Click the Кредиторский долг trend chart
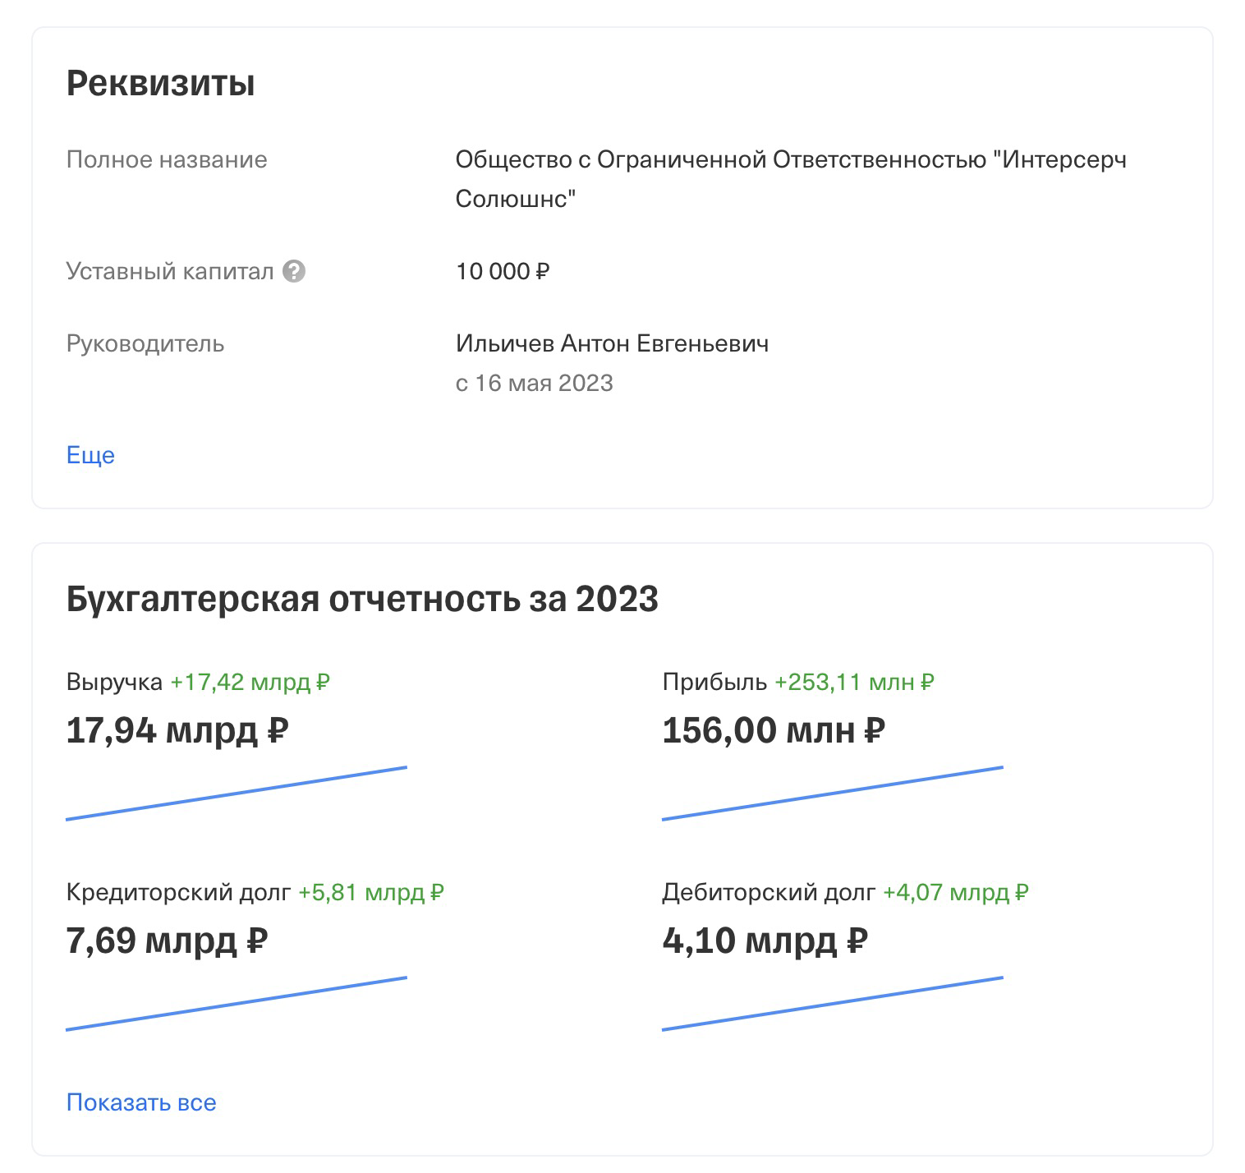This screenshot has height=1173, width=1245. [237, 1004]
